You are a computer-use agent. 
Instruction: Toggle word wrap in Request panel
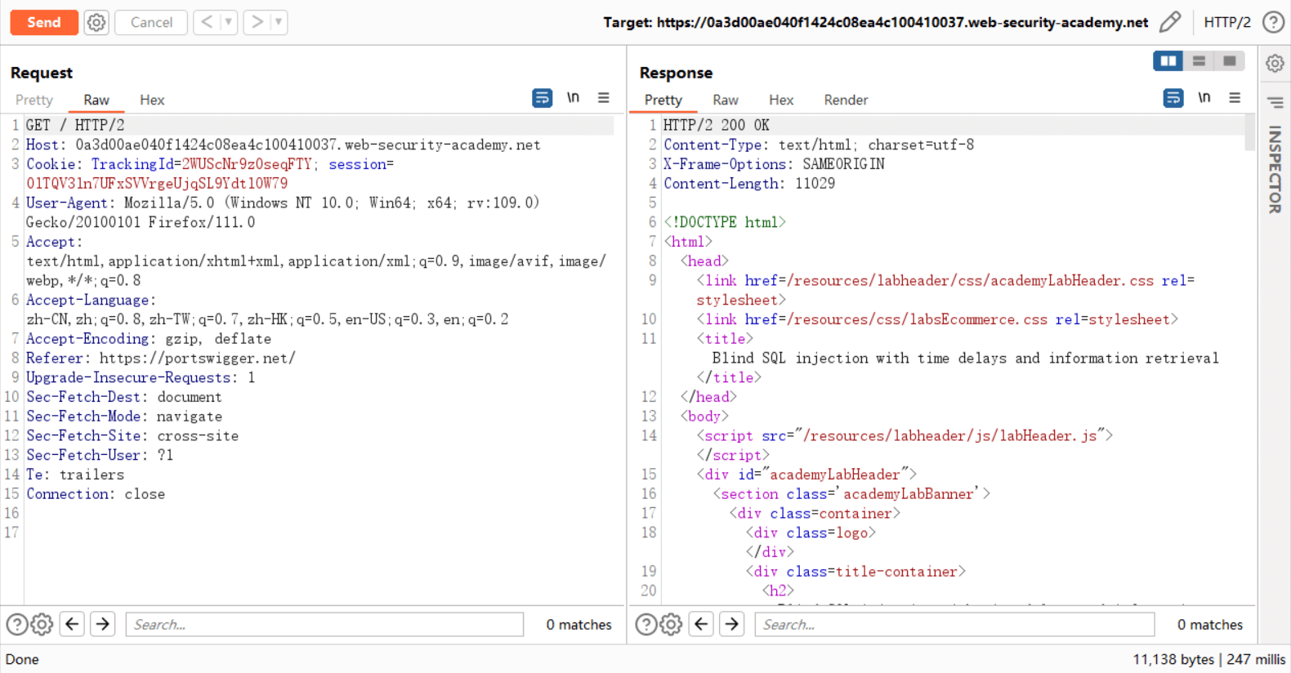[x=542, y=98]
